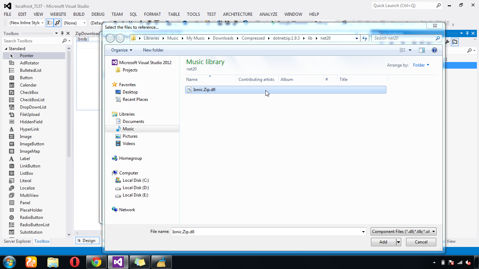Create a New folder

(153, 50)
